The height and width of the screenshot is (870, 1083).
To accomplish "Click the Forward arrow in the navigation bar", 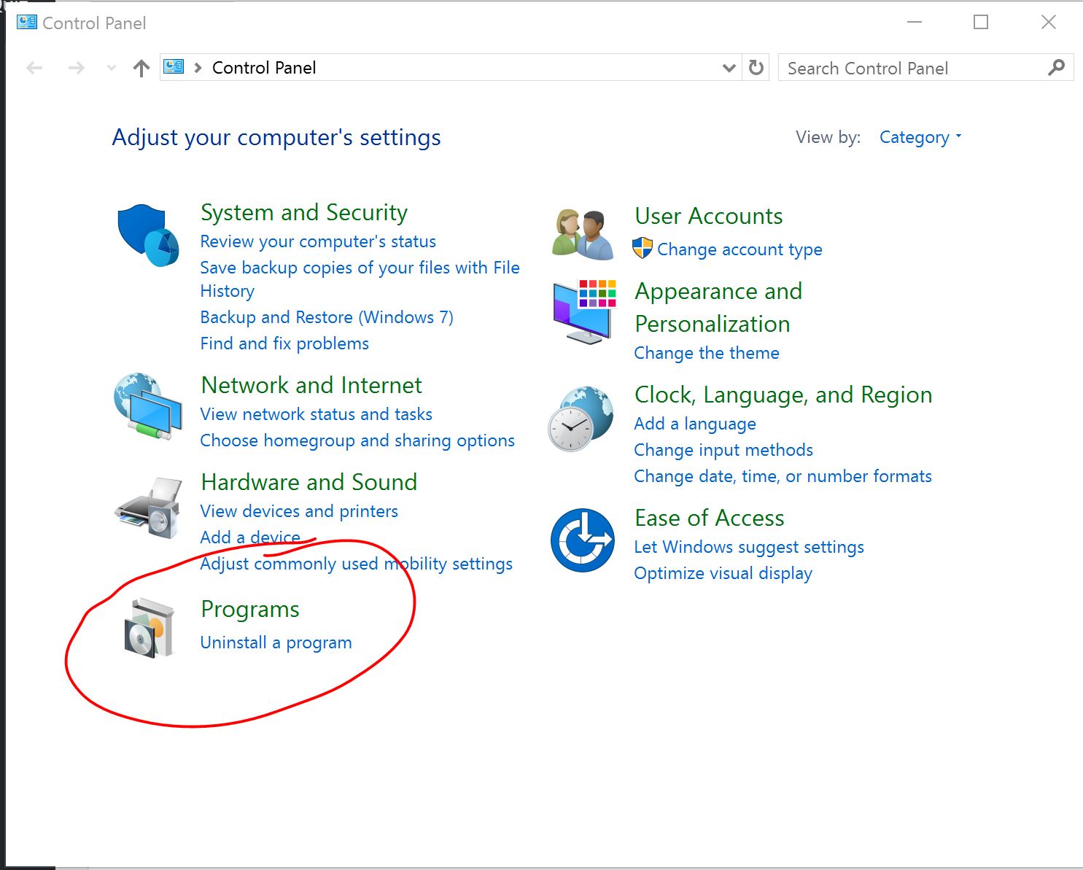I will click(76, 68).
